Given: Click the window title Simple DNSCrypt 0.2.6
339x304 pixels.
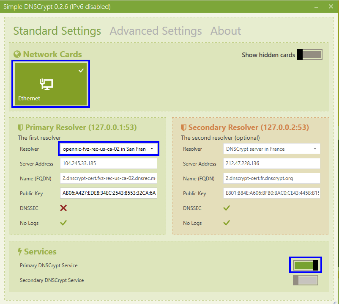Looking at the screenshot, I should tap(57, 7).
